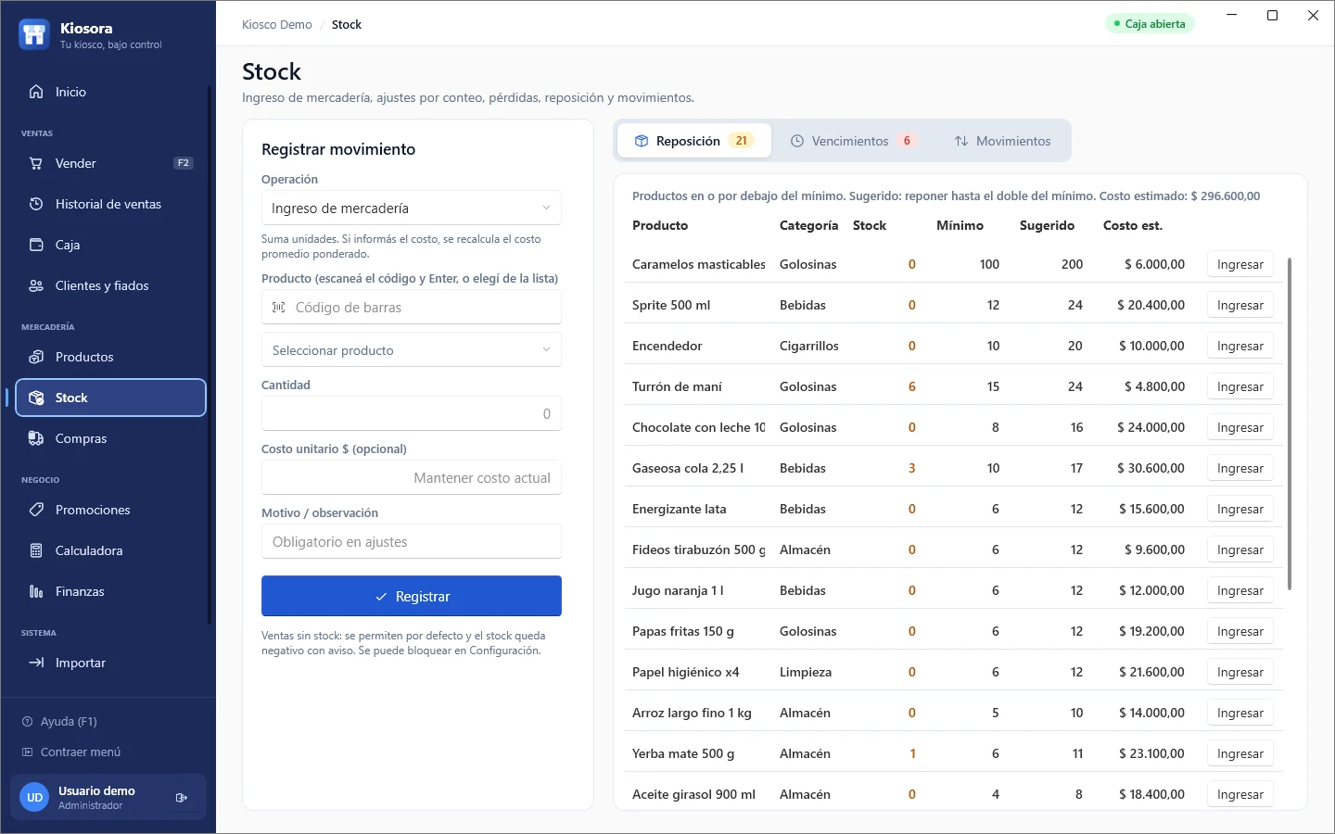
Task: Open Calculadora via its calculator icon
Action: pos(36,550)
